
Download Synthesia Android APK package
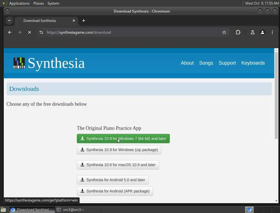[x=115, y=191]
